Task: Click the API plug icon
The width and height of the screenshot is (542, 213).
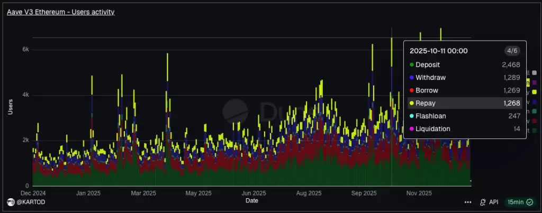Action: [483, 202]
